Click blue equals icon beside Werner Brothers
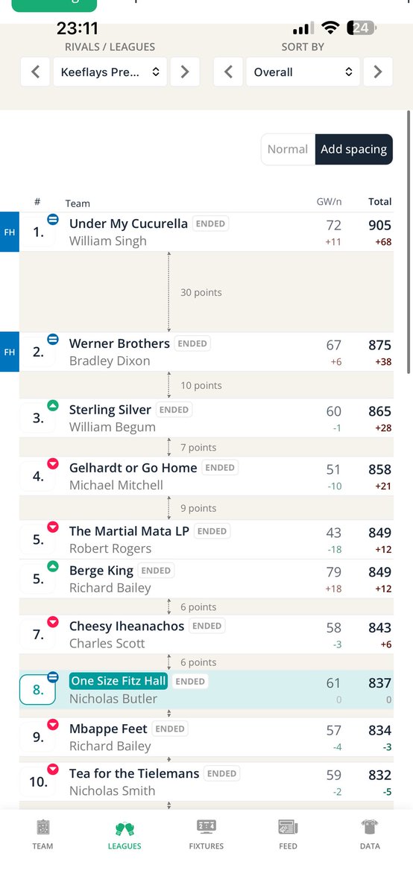413x894 pixels. [x=53, y=339]
